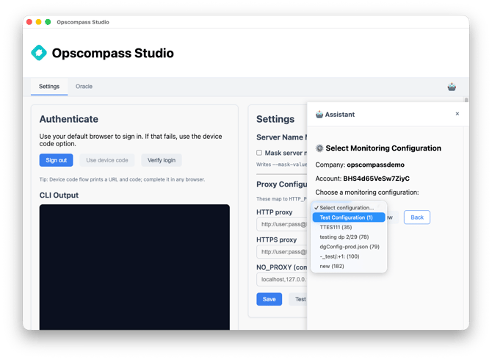Image resolution: width=492 pixels, height=360 pixels.
Task: Click the macOS green fullscreen window button
Action: [x=48, y=22]
